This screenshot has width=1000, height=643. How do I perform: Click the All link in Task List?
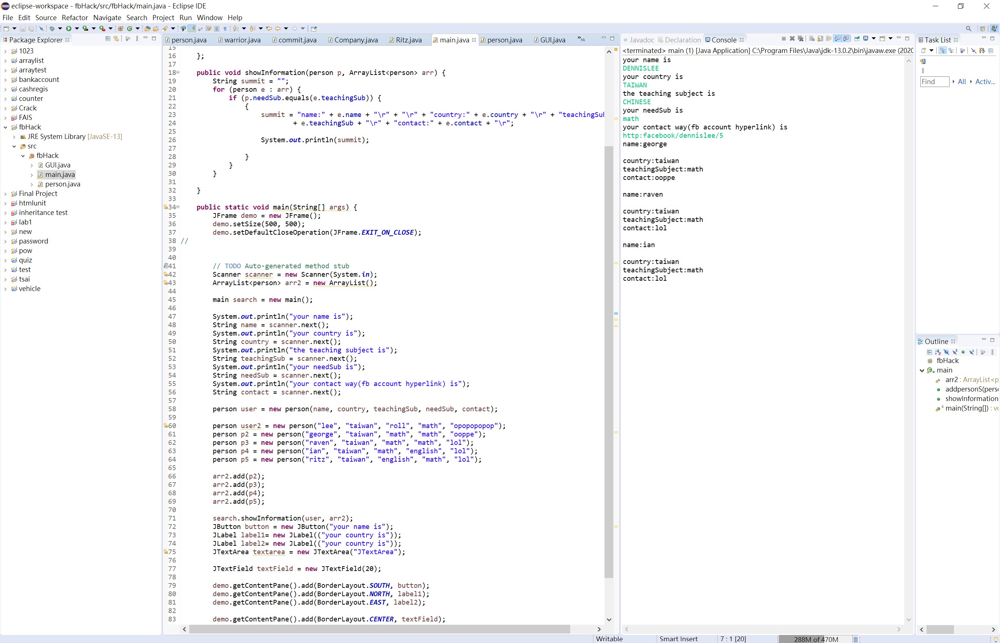[x=962, y=82]
